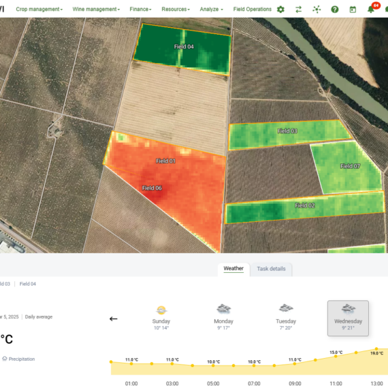The image size is (388, 388).
Task: Open the help question mark icon
Action: [334, 10]
